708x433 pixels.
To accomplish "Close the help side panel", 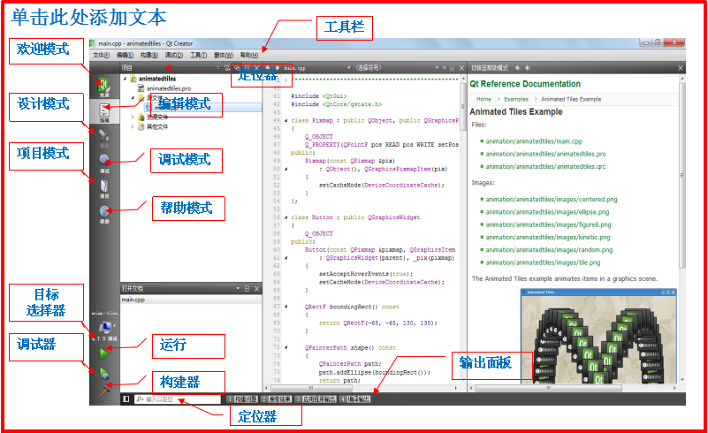I will coord(681,68).
